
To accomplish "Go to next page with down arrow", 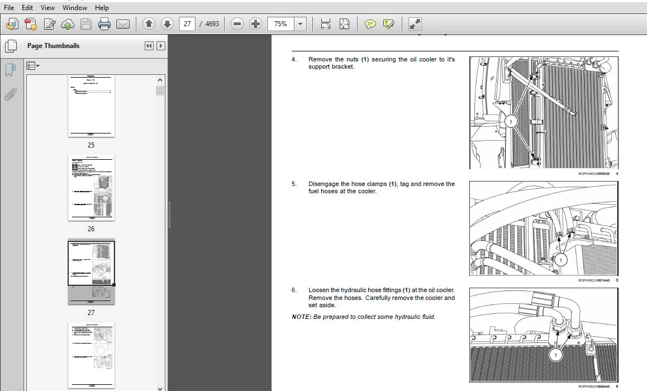I will click(x=166, y=24).
